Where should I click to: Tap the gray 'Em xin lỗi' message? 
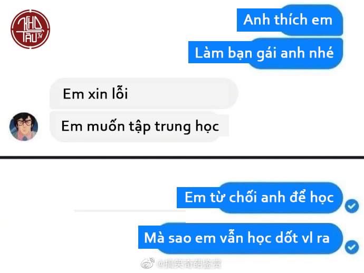(x=144, y=93)
